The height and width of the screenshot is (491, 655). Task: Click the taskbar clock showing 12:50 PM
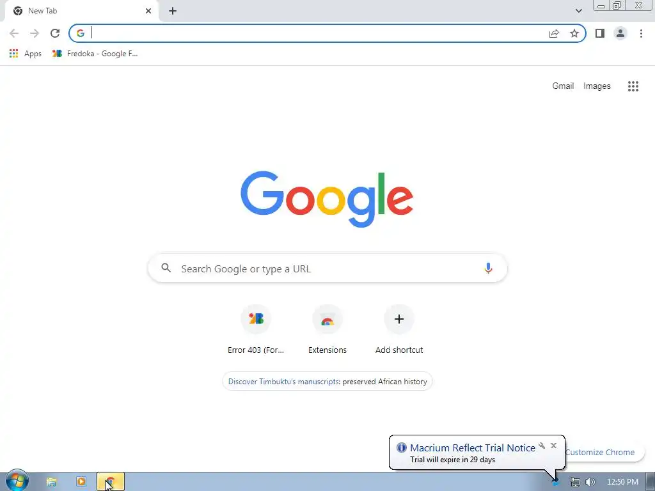(x=622, y=482)
